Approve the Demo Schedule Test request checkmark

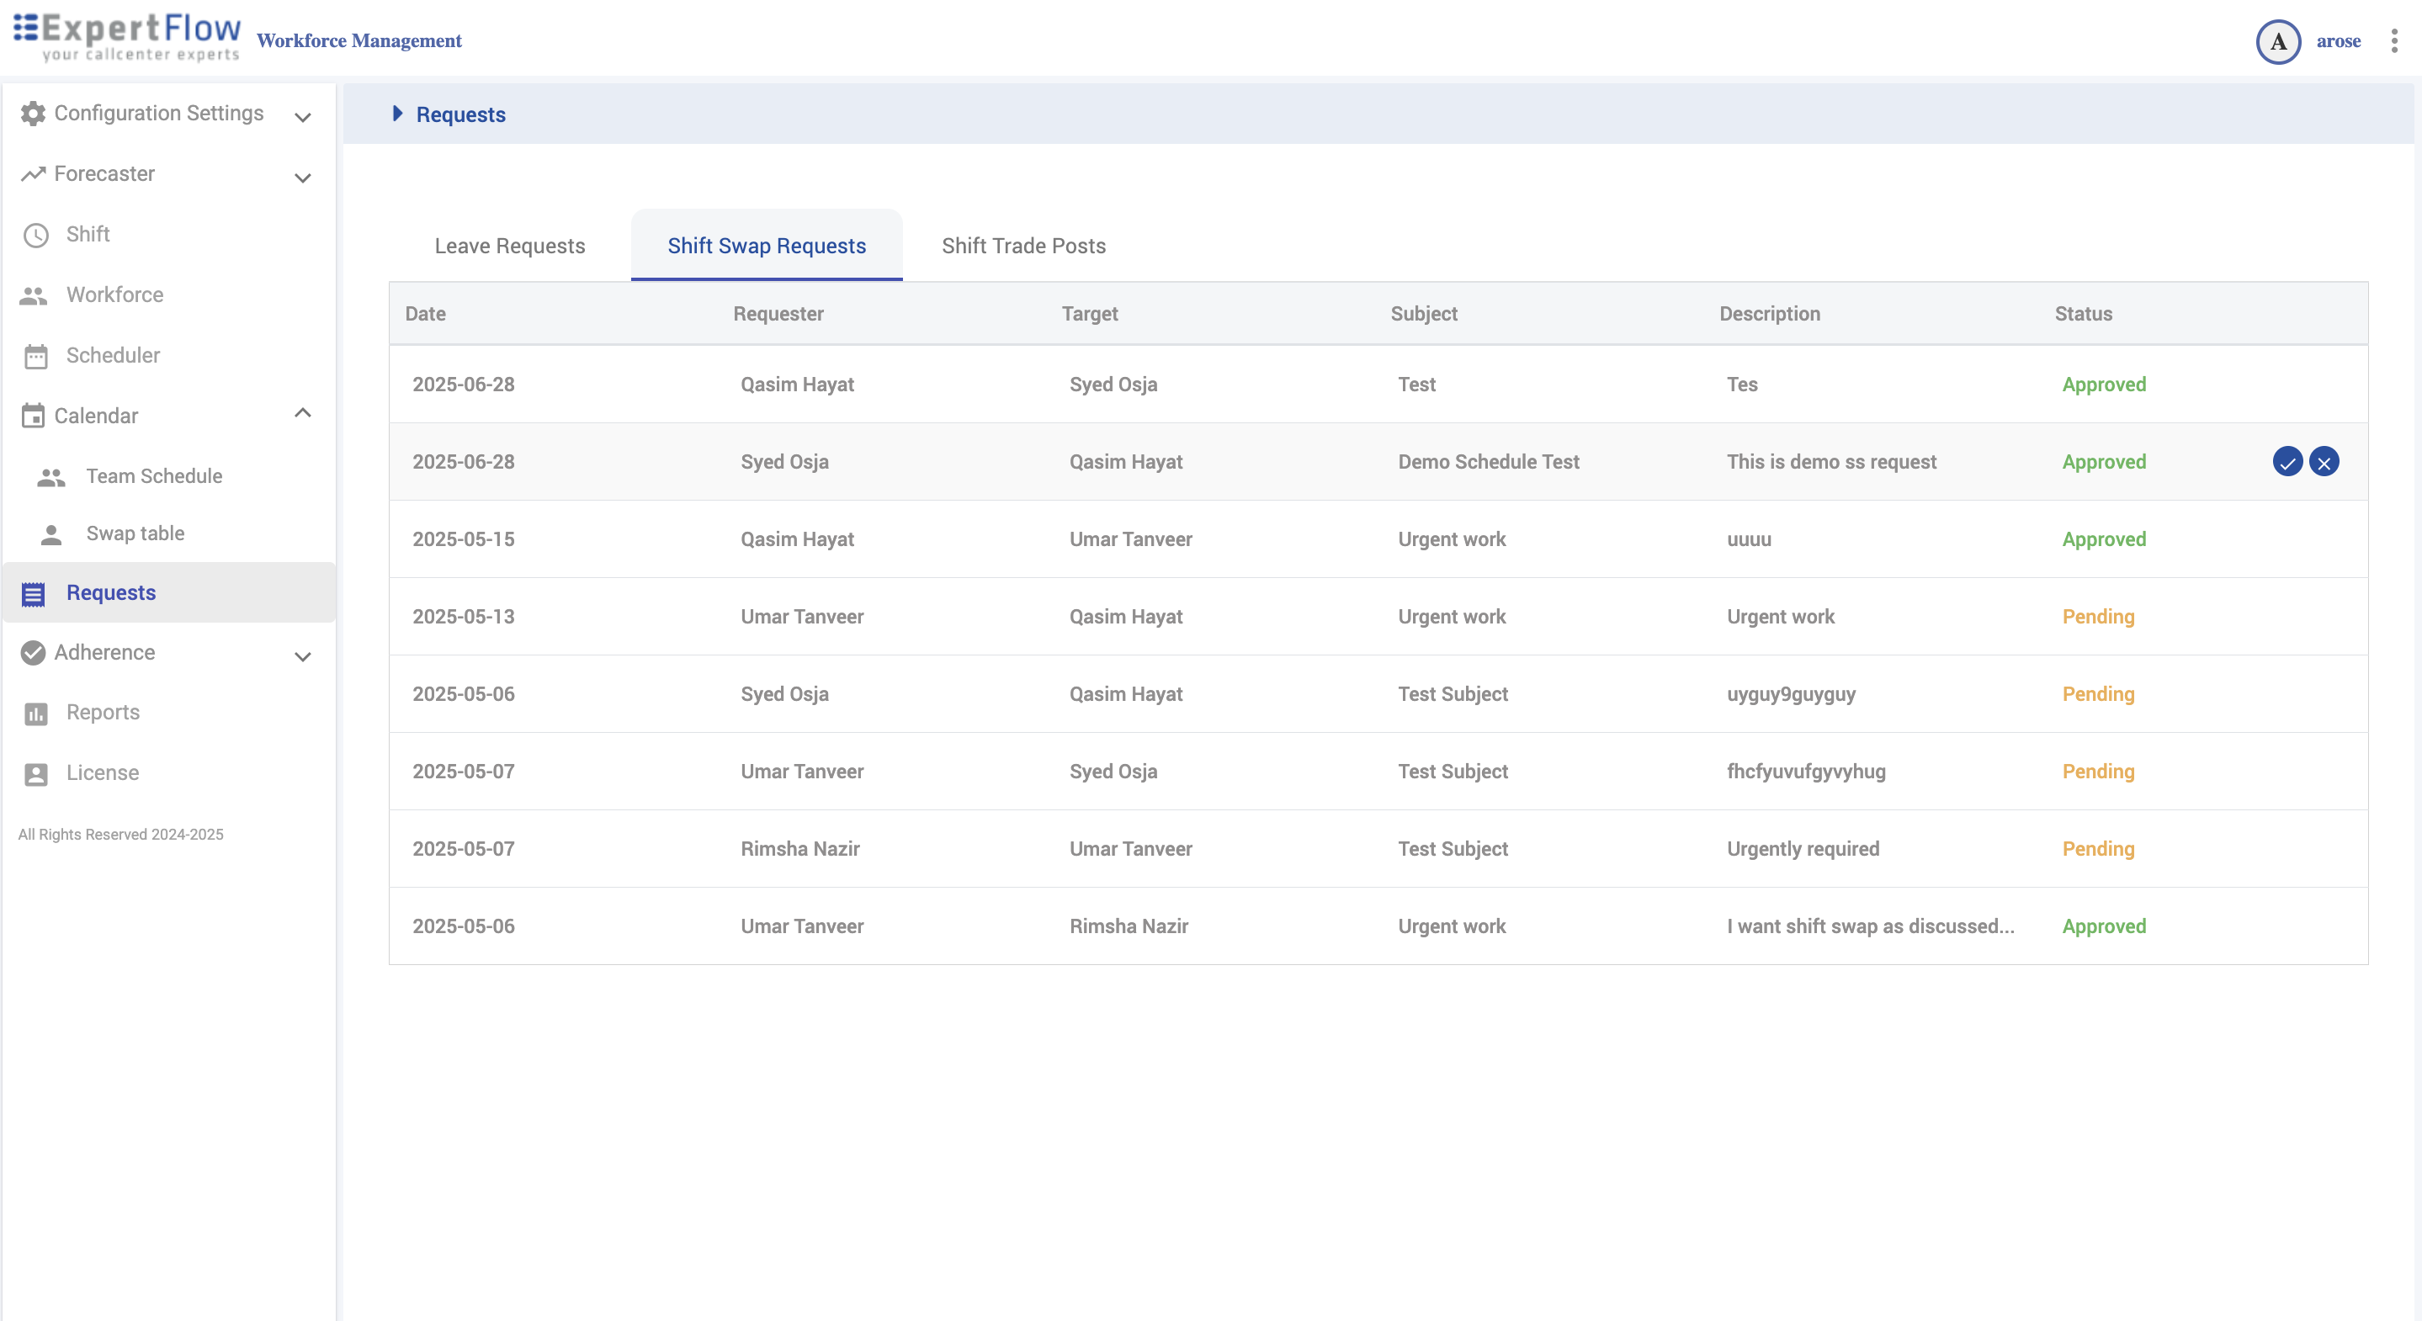pos(2287,462)
